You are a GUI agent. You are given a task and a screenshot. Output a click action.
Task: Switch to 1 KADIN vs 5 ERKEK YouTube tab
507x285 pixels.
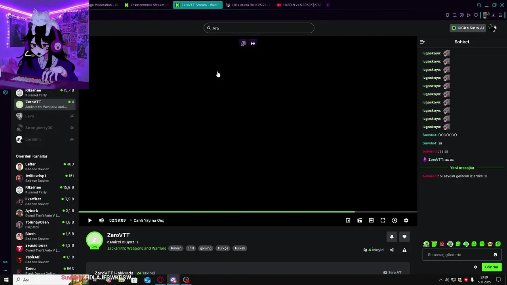click(x=299, y=5)
